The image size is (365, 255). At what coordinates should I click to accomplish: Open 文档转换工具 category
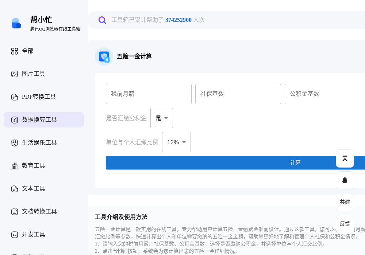[x=44, y=212]
